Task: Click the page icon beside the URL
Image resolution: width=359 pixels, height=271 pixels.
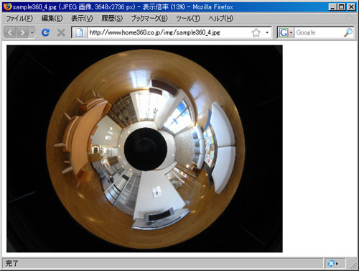Action: coord(79,32)
